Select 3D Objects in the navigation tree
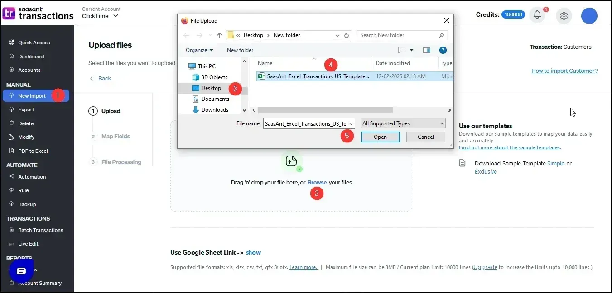Image resolution: width=612 pixels, height=293 pixels. pyautogui.click(x=210, y=77)
